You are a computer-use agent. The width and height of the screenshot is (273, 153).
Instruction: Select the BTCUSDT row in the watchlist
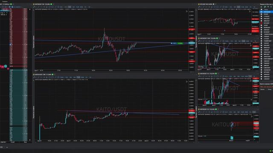(x=266, y=23)
